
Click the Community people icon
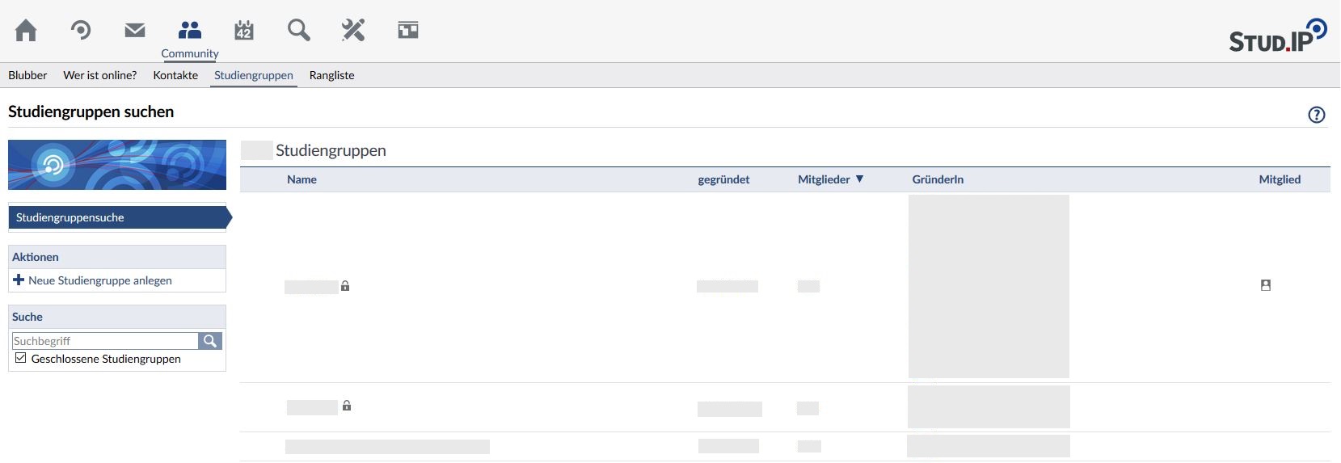189,31
